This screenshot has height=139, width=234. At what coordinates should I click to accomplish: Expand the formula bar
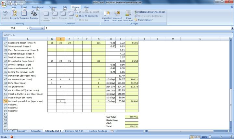232,28
